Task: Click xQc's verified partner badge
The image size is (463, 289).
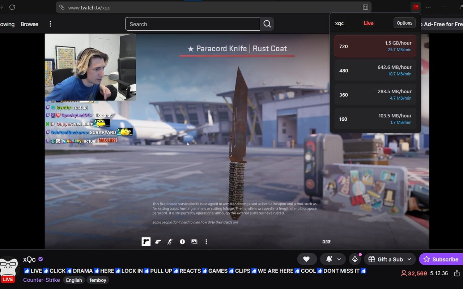Action: tap(41, 259)
